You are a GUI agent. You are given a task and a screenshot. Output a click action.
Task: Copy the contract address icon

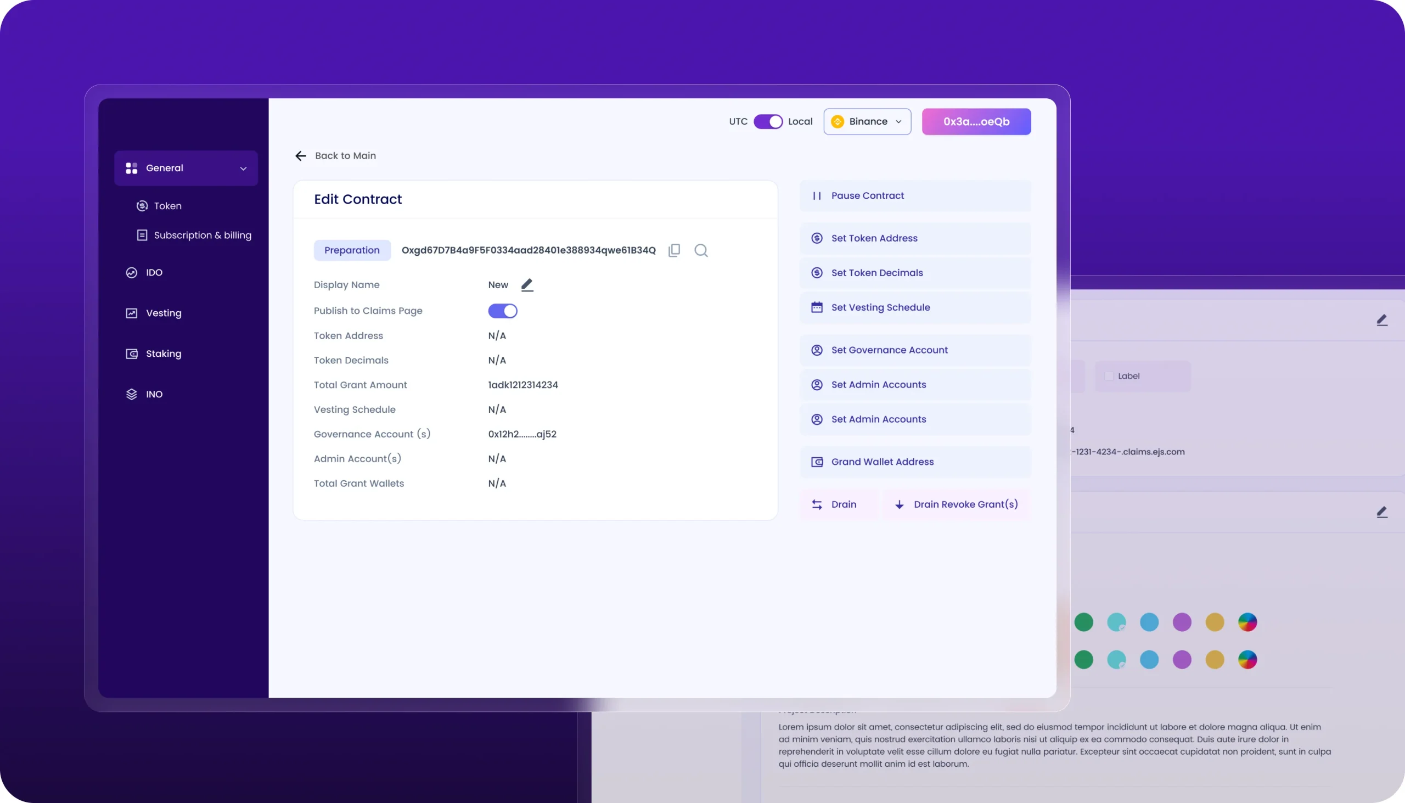point(674,250)
